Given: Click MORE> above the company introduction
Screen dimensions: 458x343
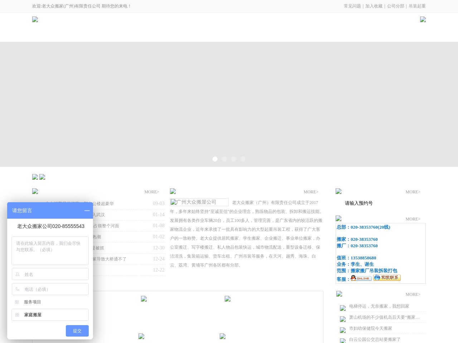Looking at the screenshot, I should tap(311, 192).
